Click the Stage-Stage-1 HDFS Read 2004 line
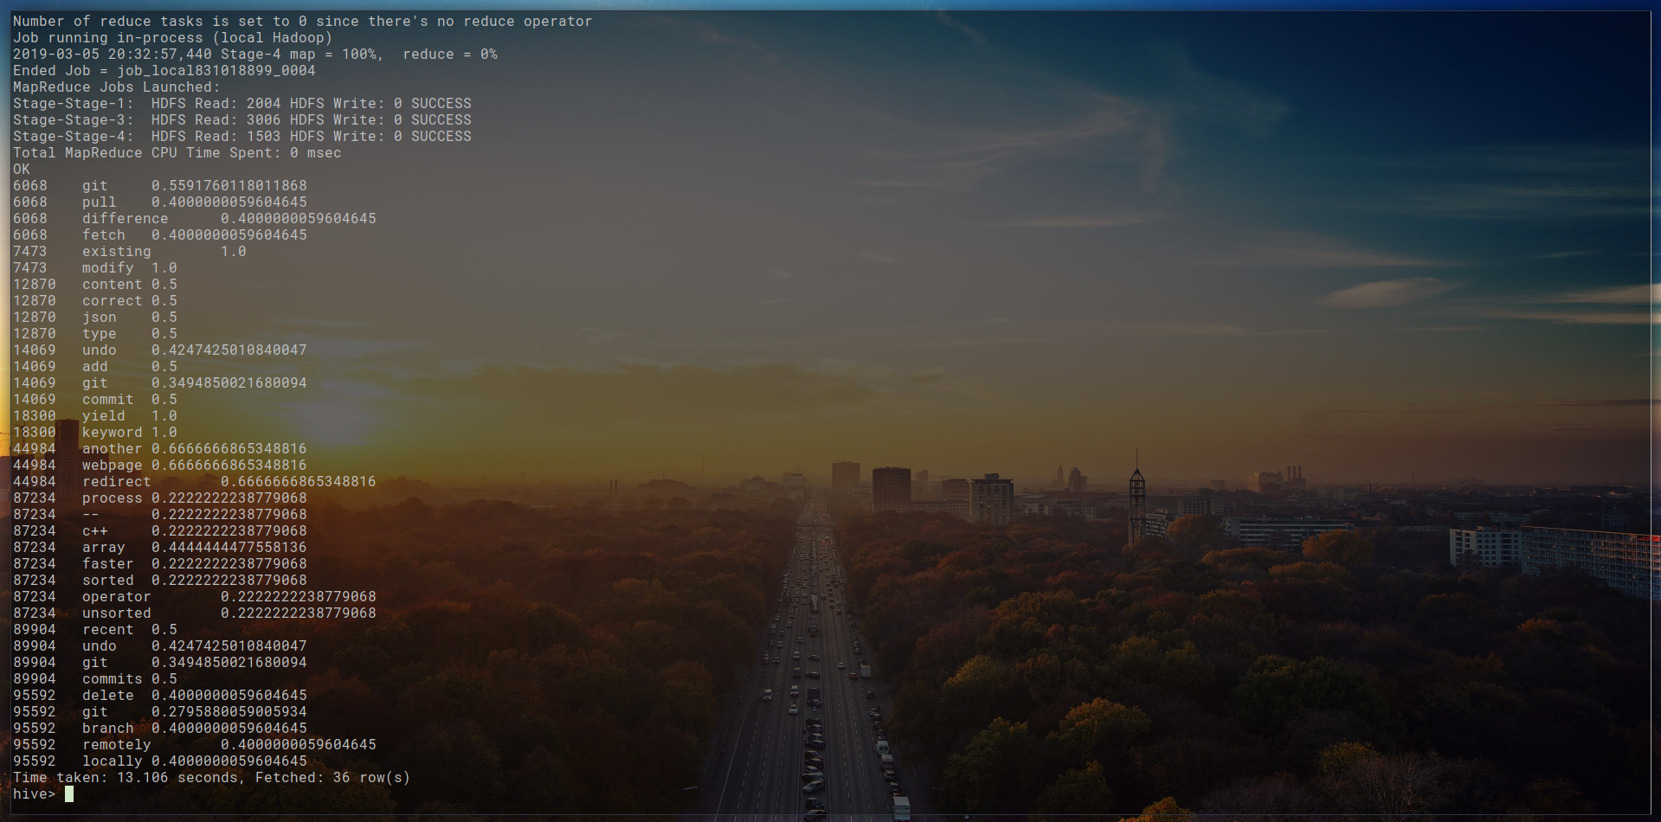1661x822 pixels. point(242,103)
